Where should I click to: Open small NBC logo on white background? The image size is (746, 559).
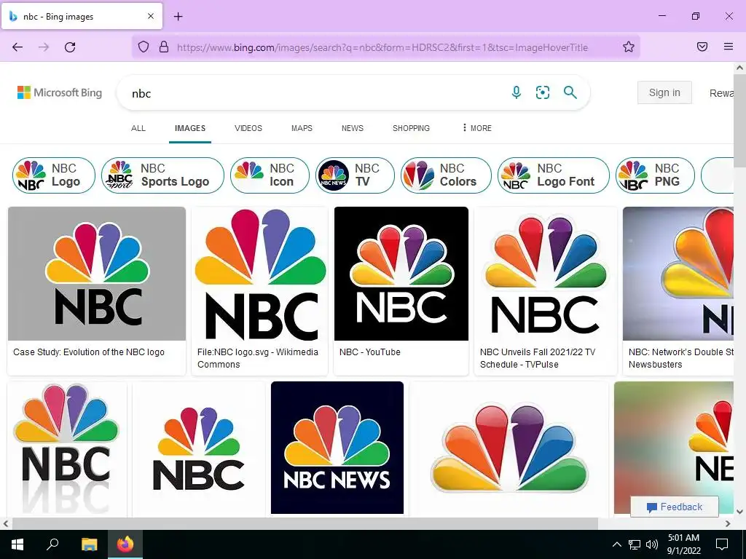(x=199, y=448)
